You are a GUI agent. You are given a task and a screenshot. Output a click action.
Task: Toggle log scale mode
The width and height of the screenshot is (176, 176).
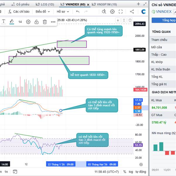pyautogui.click(x=131, y=172)
